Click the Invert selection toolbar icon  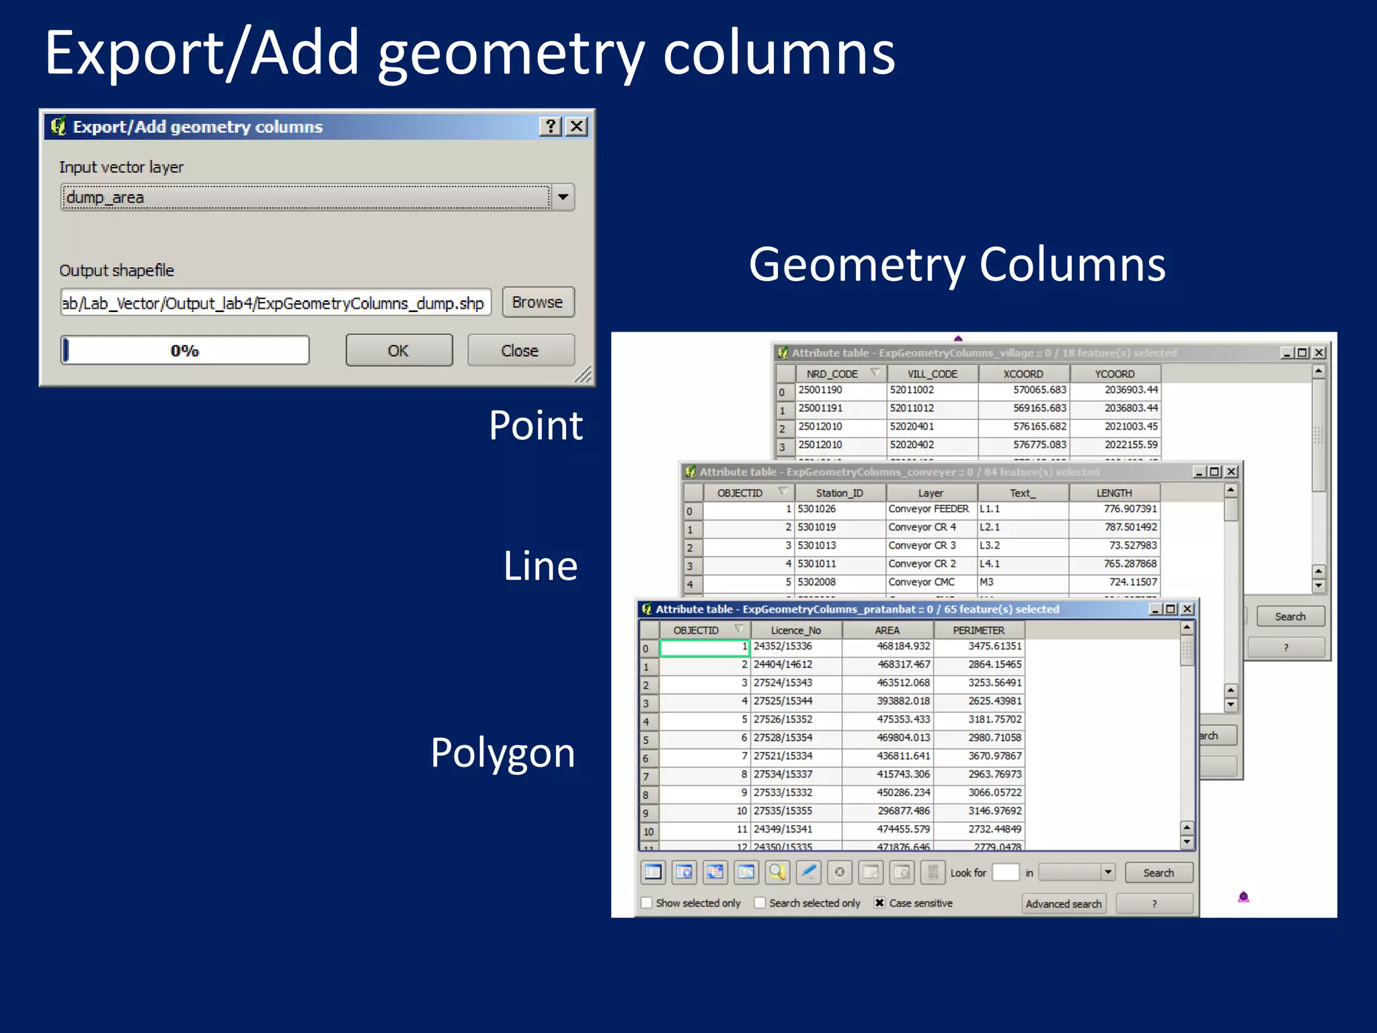[715, 872]
